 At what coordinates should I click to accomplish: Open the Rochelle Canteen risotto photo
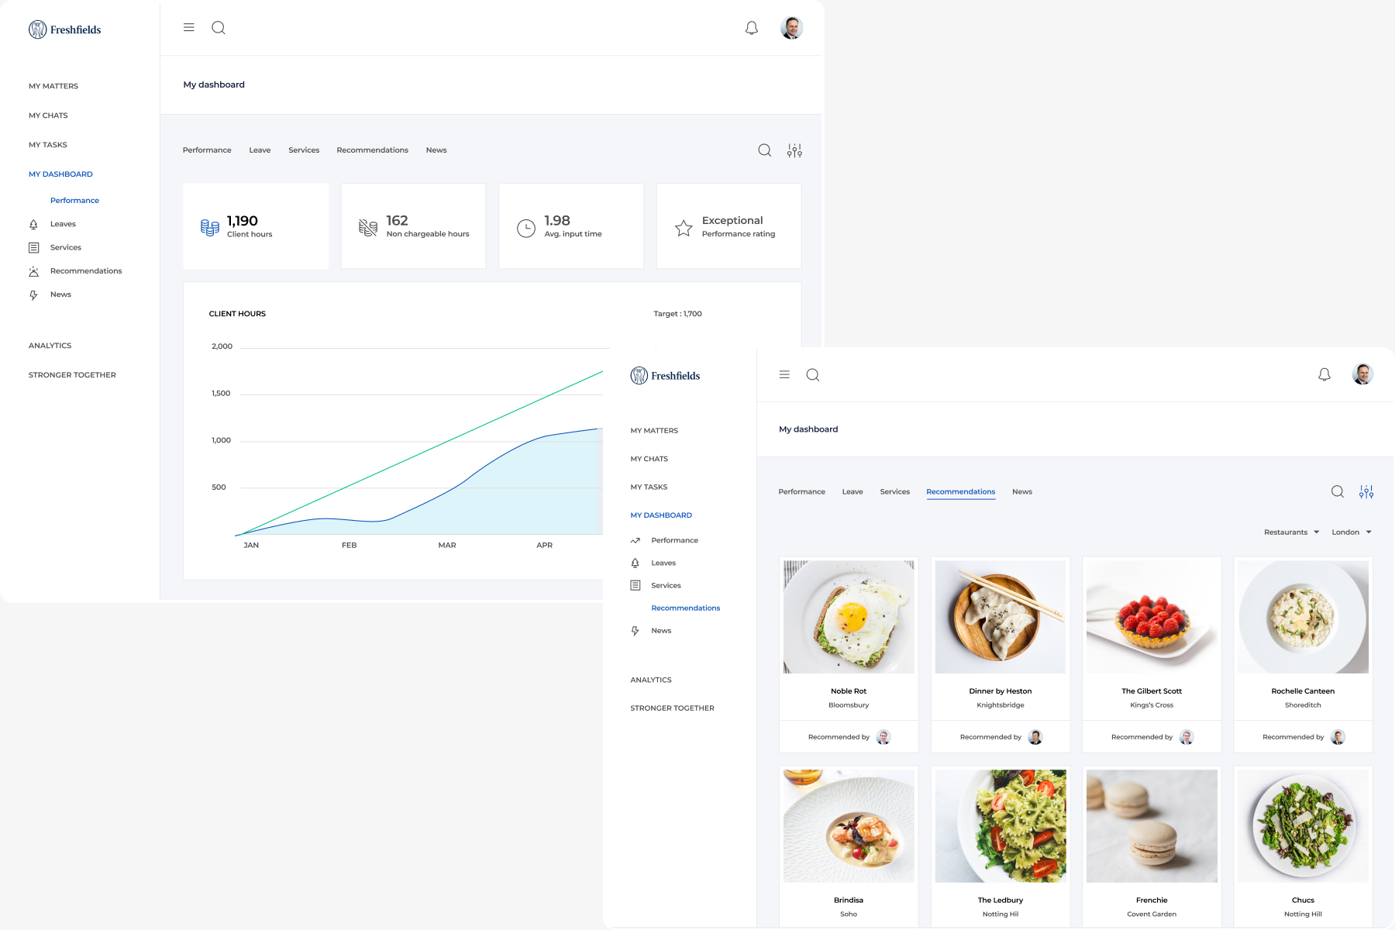click(x=1302, y=617)
